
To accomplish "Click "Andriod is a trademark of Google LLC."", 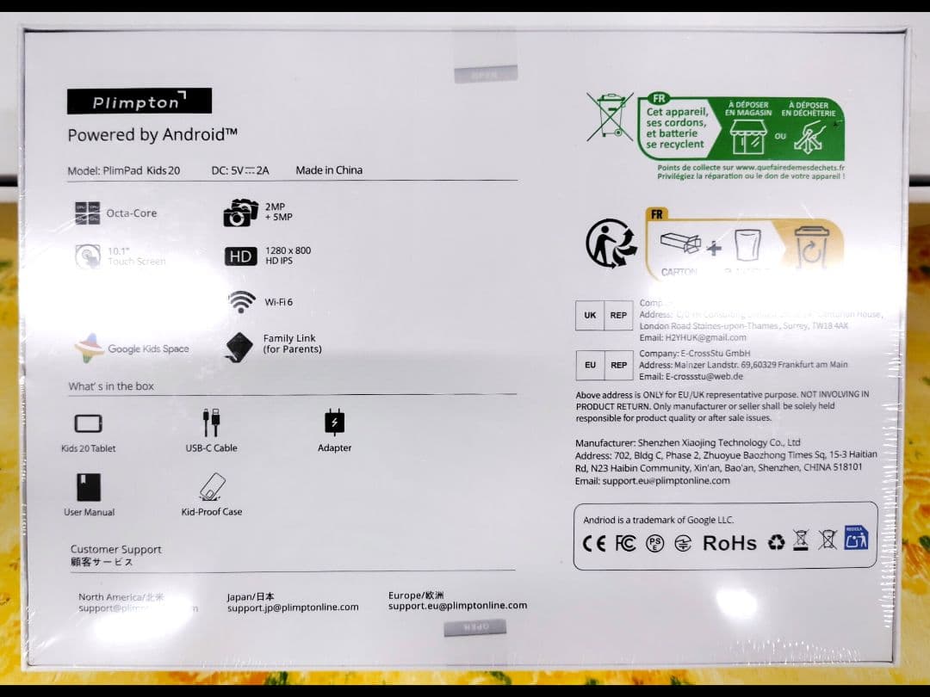I will [x=659, y=520].
